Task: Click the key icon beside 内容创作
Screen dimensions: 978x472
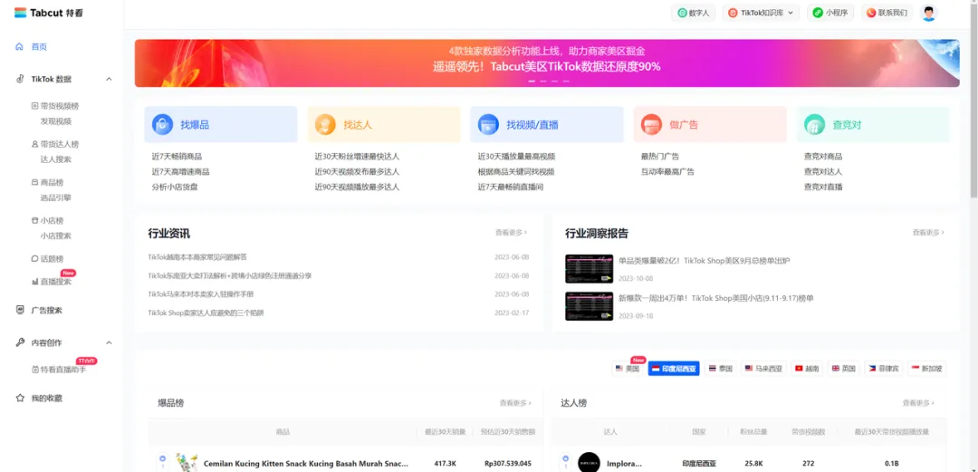Action: [20, 342]
